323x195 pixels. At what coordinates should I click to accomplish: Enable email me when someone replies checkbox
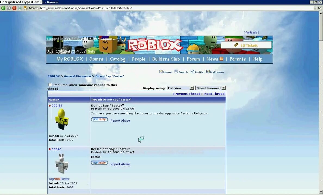click(50, 84)
